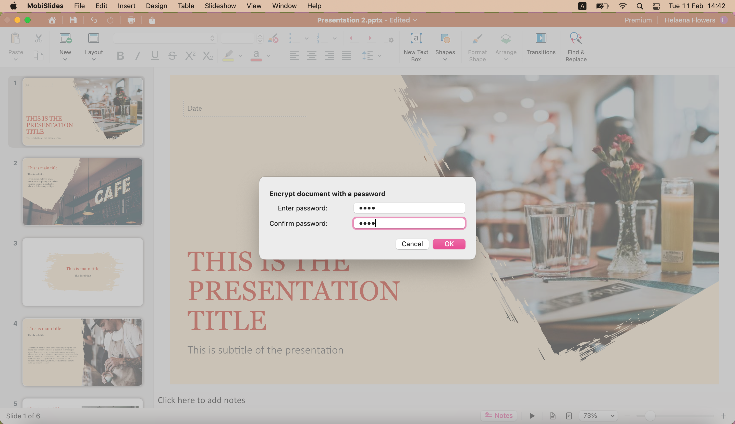This screenshot has width=735, height=424.
Task: Open Spotlight search in the menu bar
Action: point(640,6)
